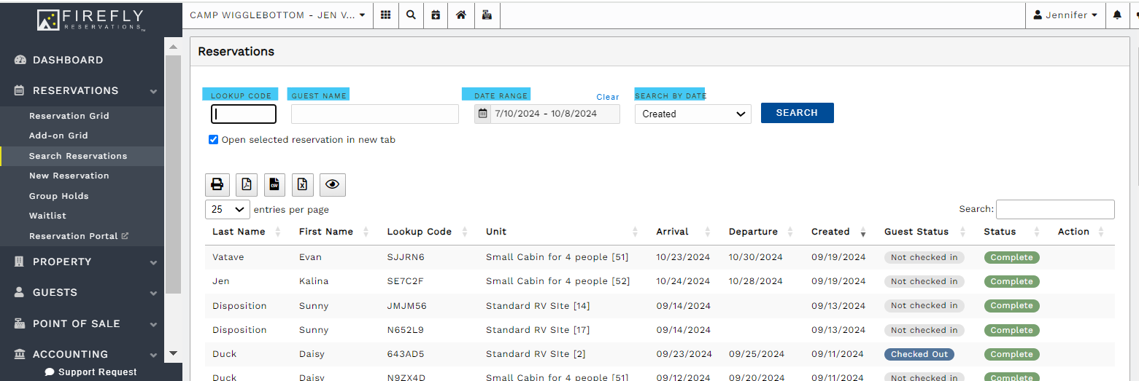The width and height of the screenshot is (1139, 381).
Task: Click the blue SEARCH button
Action: pos(797,113)
